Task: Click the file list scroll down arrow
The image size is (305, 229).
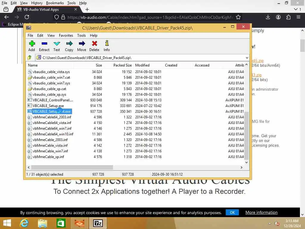Action: [246, 163]
